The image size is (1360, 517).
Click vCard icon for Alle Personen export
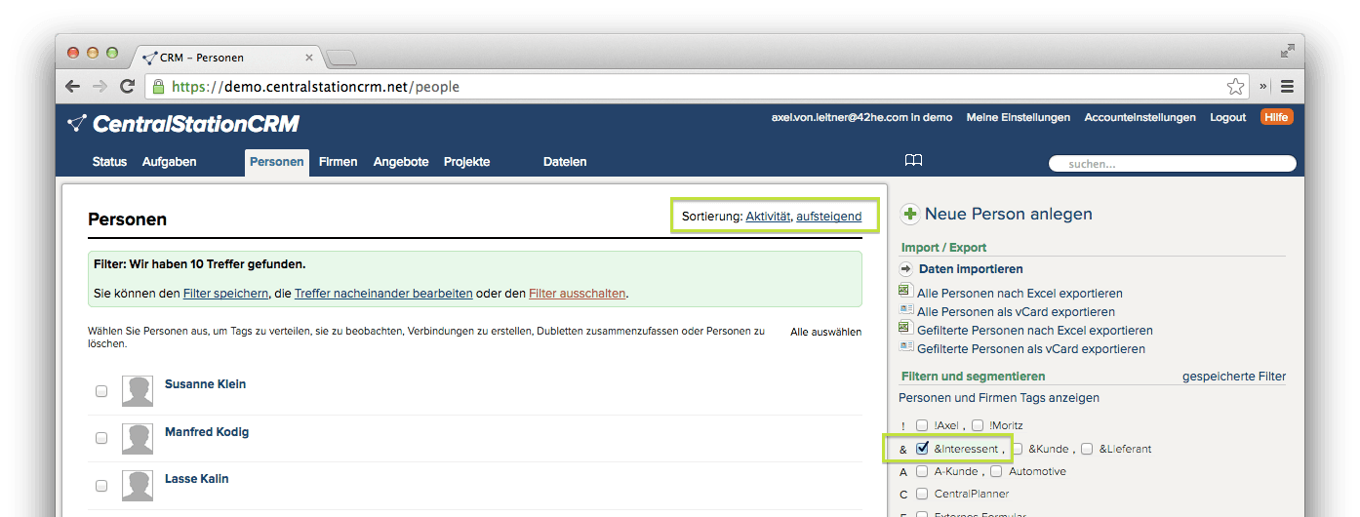click(905, 310)
